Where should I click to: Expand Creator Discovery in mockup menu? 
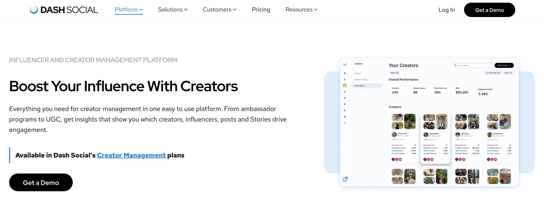tap(367, 80)
